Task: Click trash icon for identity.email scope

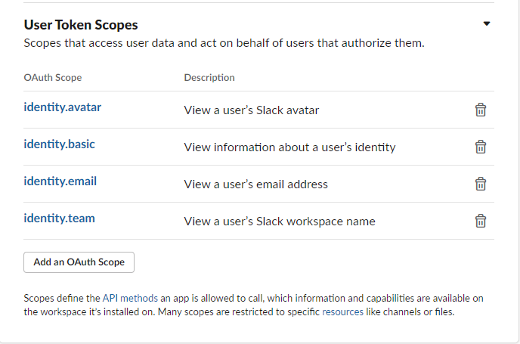Action: pyautogui.click(x=481, y=184)
